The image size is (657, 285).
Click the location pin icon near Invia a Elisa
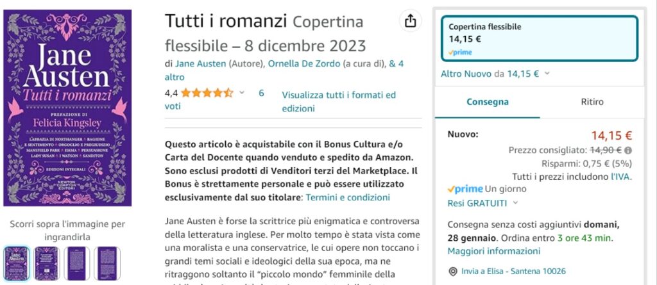click(453, 271)
